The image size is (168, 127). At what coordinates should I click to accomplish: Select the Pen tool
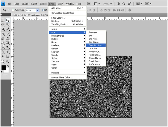click(3, 52)
